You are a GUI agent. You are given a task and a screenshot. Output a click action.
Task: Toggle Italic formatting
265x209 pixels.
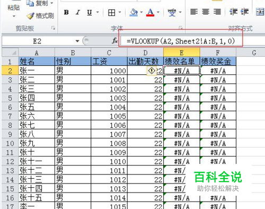(78, 12)
